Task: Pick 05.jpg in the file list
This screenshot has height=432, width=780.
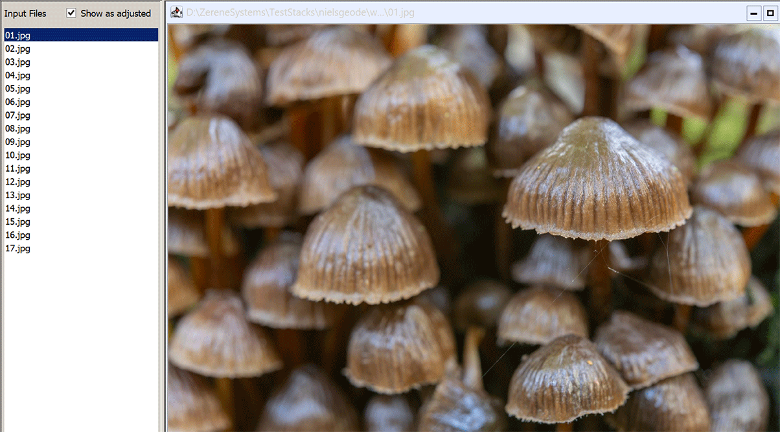Action: coord(17,89)
